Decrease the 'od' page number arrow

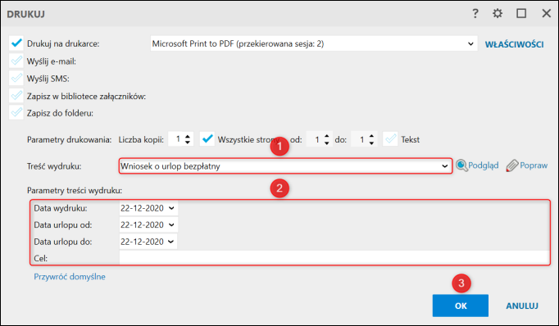coord(326,143)
